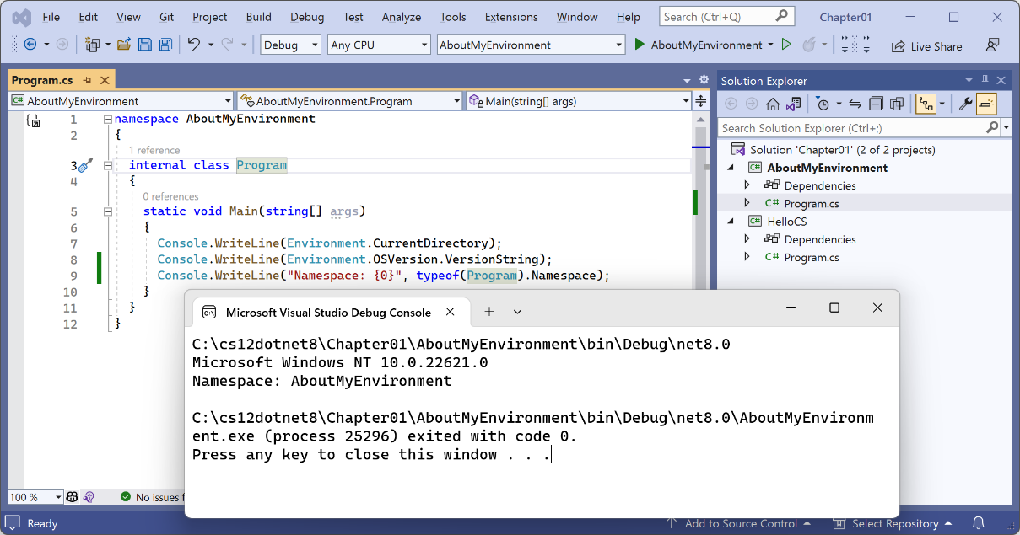Open the AboutMyEnvironment.Program type navigation dropdown
The width and height of the screenshot is (1020, 535).
tap(350, 101)
